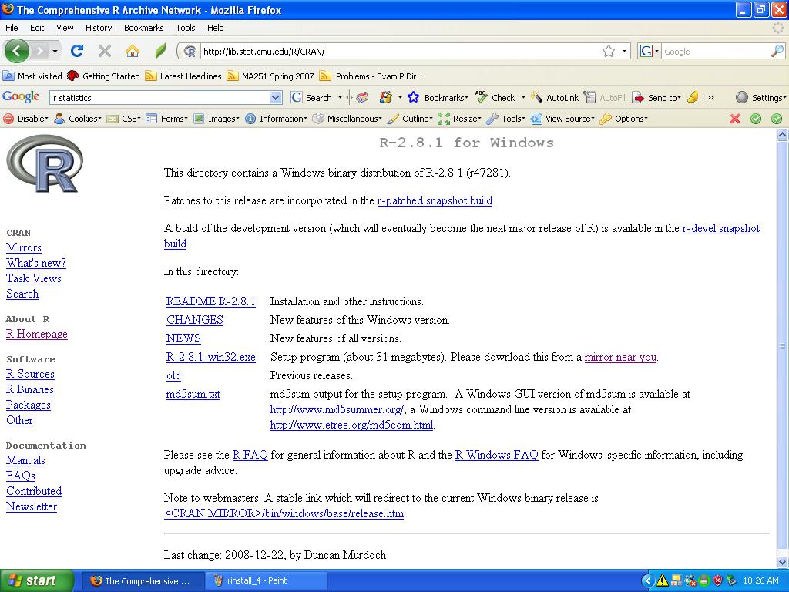Image resolution: width=789 pixels, height=592 pixels.
Task: Open the Disable dropdown in developer toolbar
Action: tap(26, 119)
